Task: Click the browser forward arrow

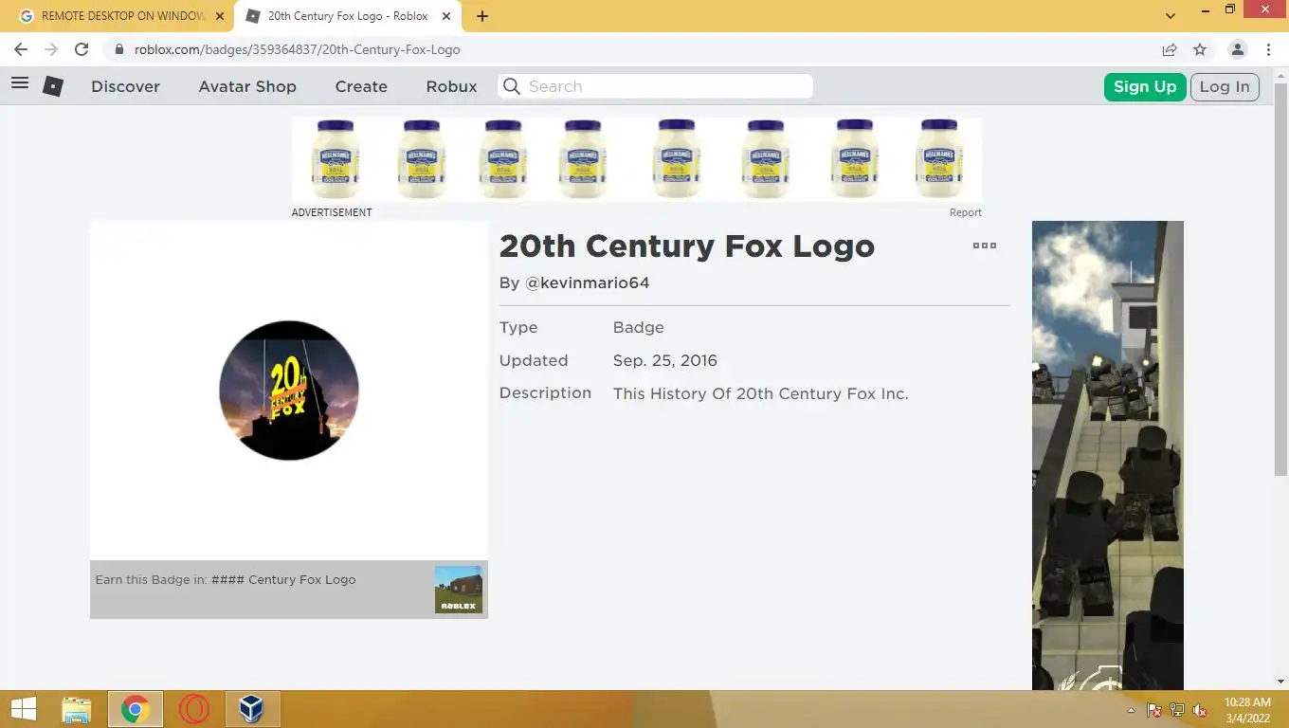Action: click(x=51, y=49)
